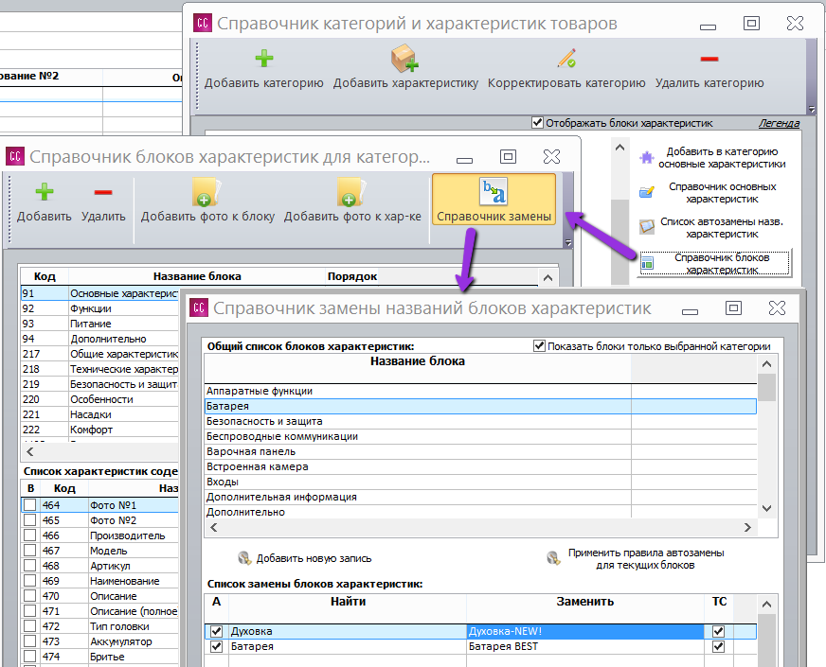Screen dimensions: 826x667
Task: Click Добавить в категорию основные характеристики
Action: (x=722, y=157)
